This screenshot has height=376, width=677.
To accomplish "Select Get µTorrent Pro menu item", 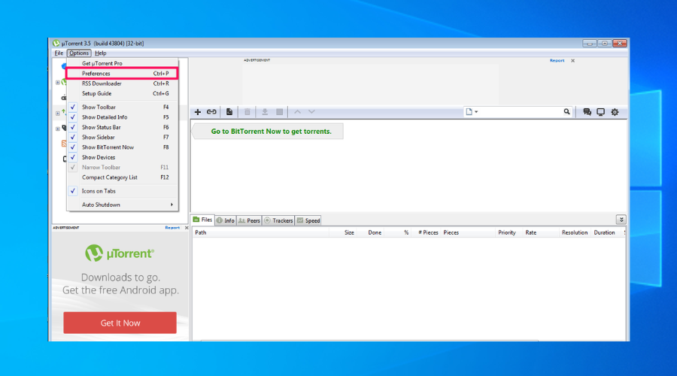I will [x=122, y=63].
